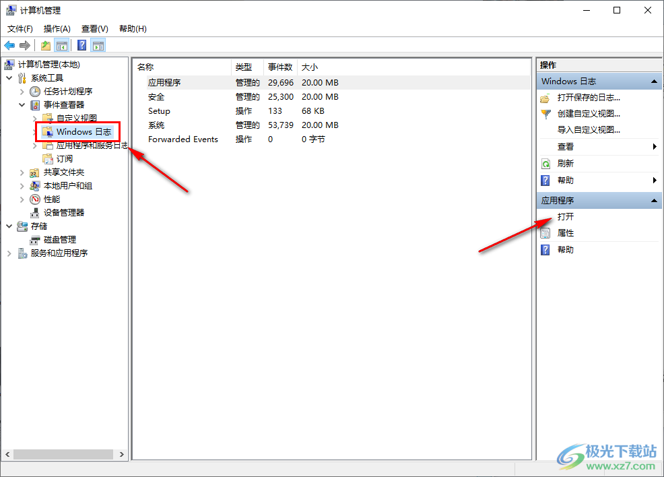Click the 刷新 refresh icon
The height and width of the screenshot is (477, 664).
[x=545, y=164]
